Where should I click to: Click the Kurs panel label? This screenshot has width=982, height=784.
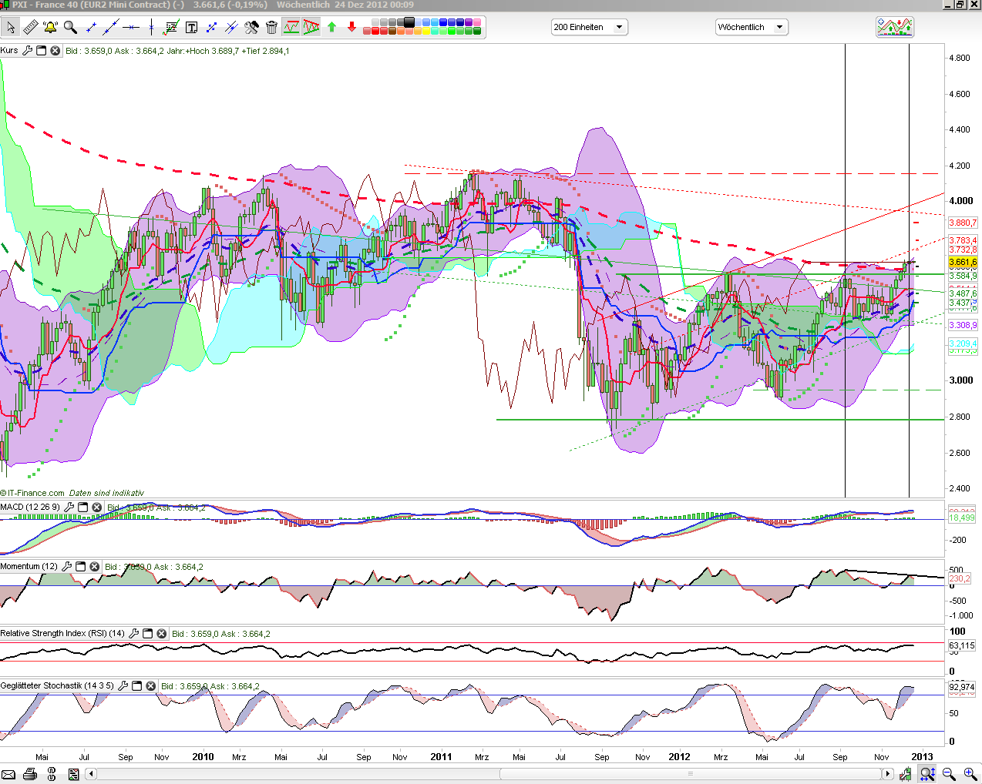pyautogui.click(x=9, y=50)
